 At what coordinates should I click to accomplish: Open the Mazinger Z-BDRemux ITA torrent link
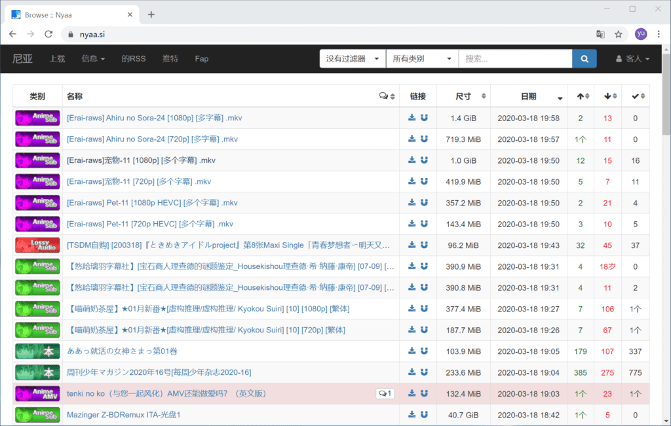pyautogui.click(x=123, y=415)
